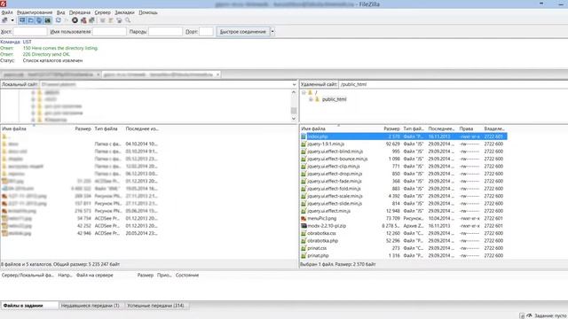This screenshot has height=319, width=568.
Task: Click the obrabotka.css file icon
Action: coord(304,233)
